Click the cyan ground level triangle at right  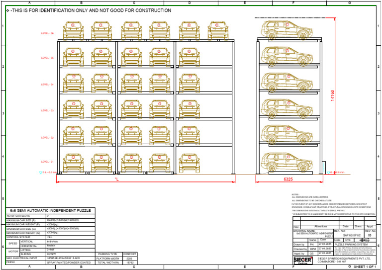[328, 173]
